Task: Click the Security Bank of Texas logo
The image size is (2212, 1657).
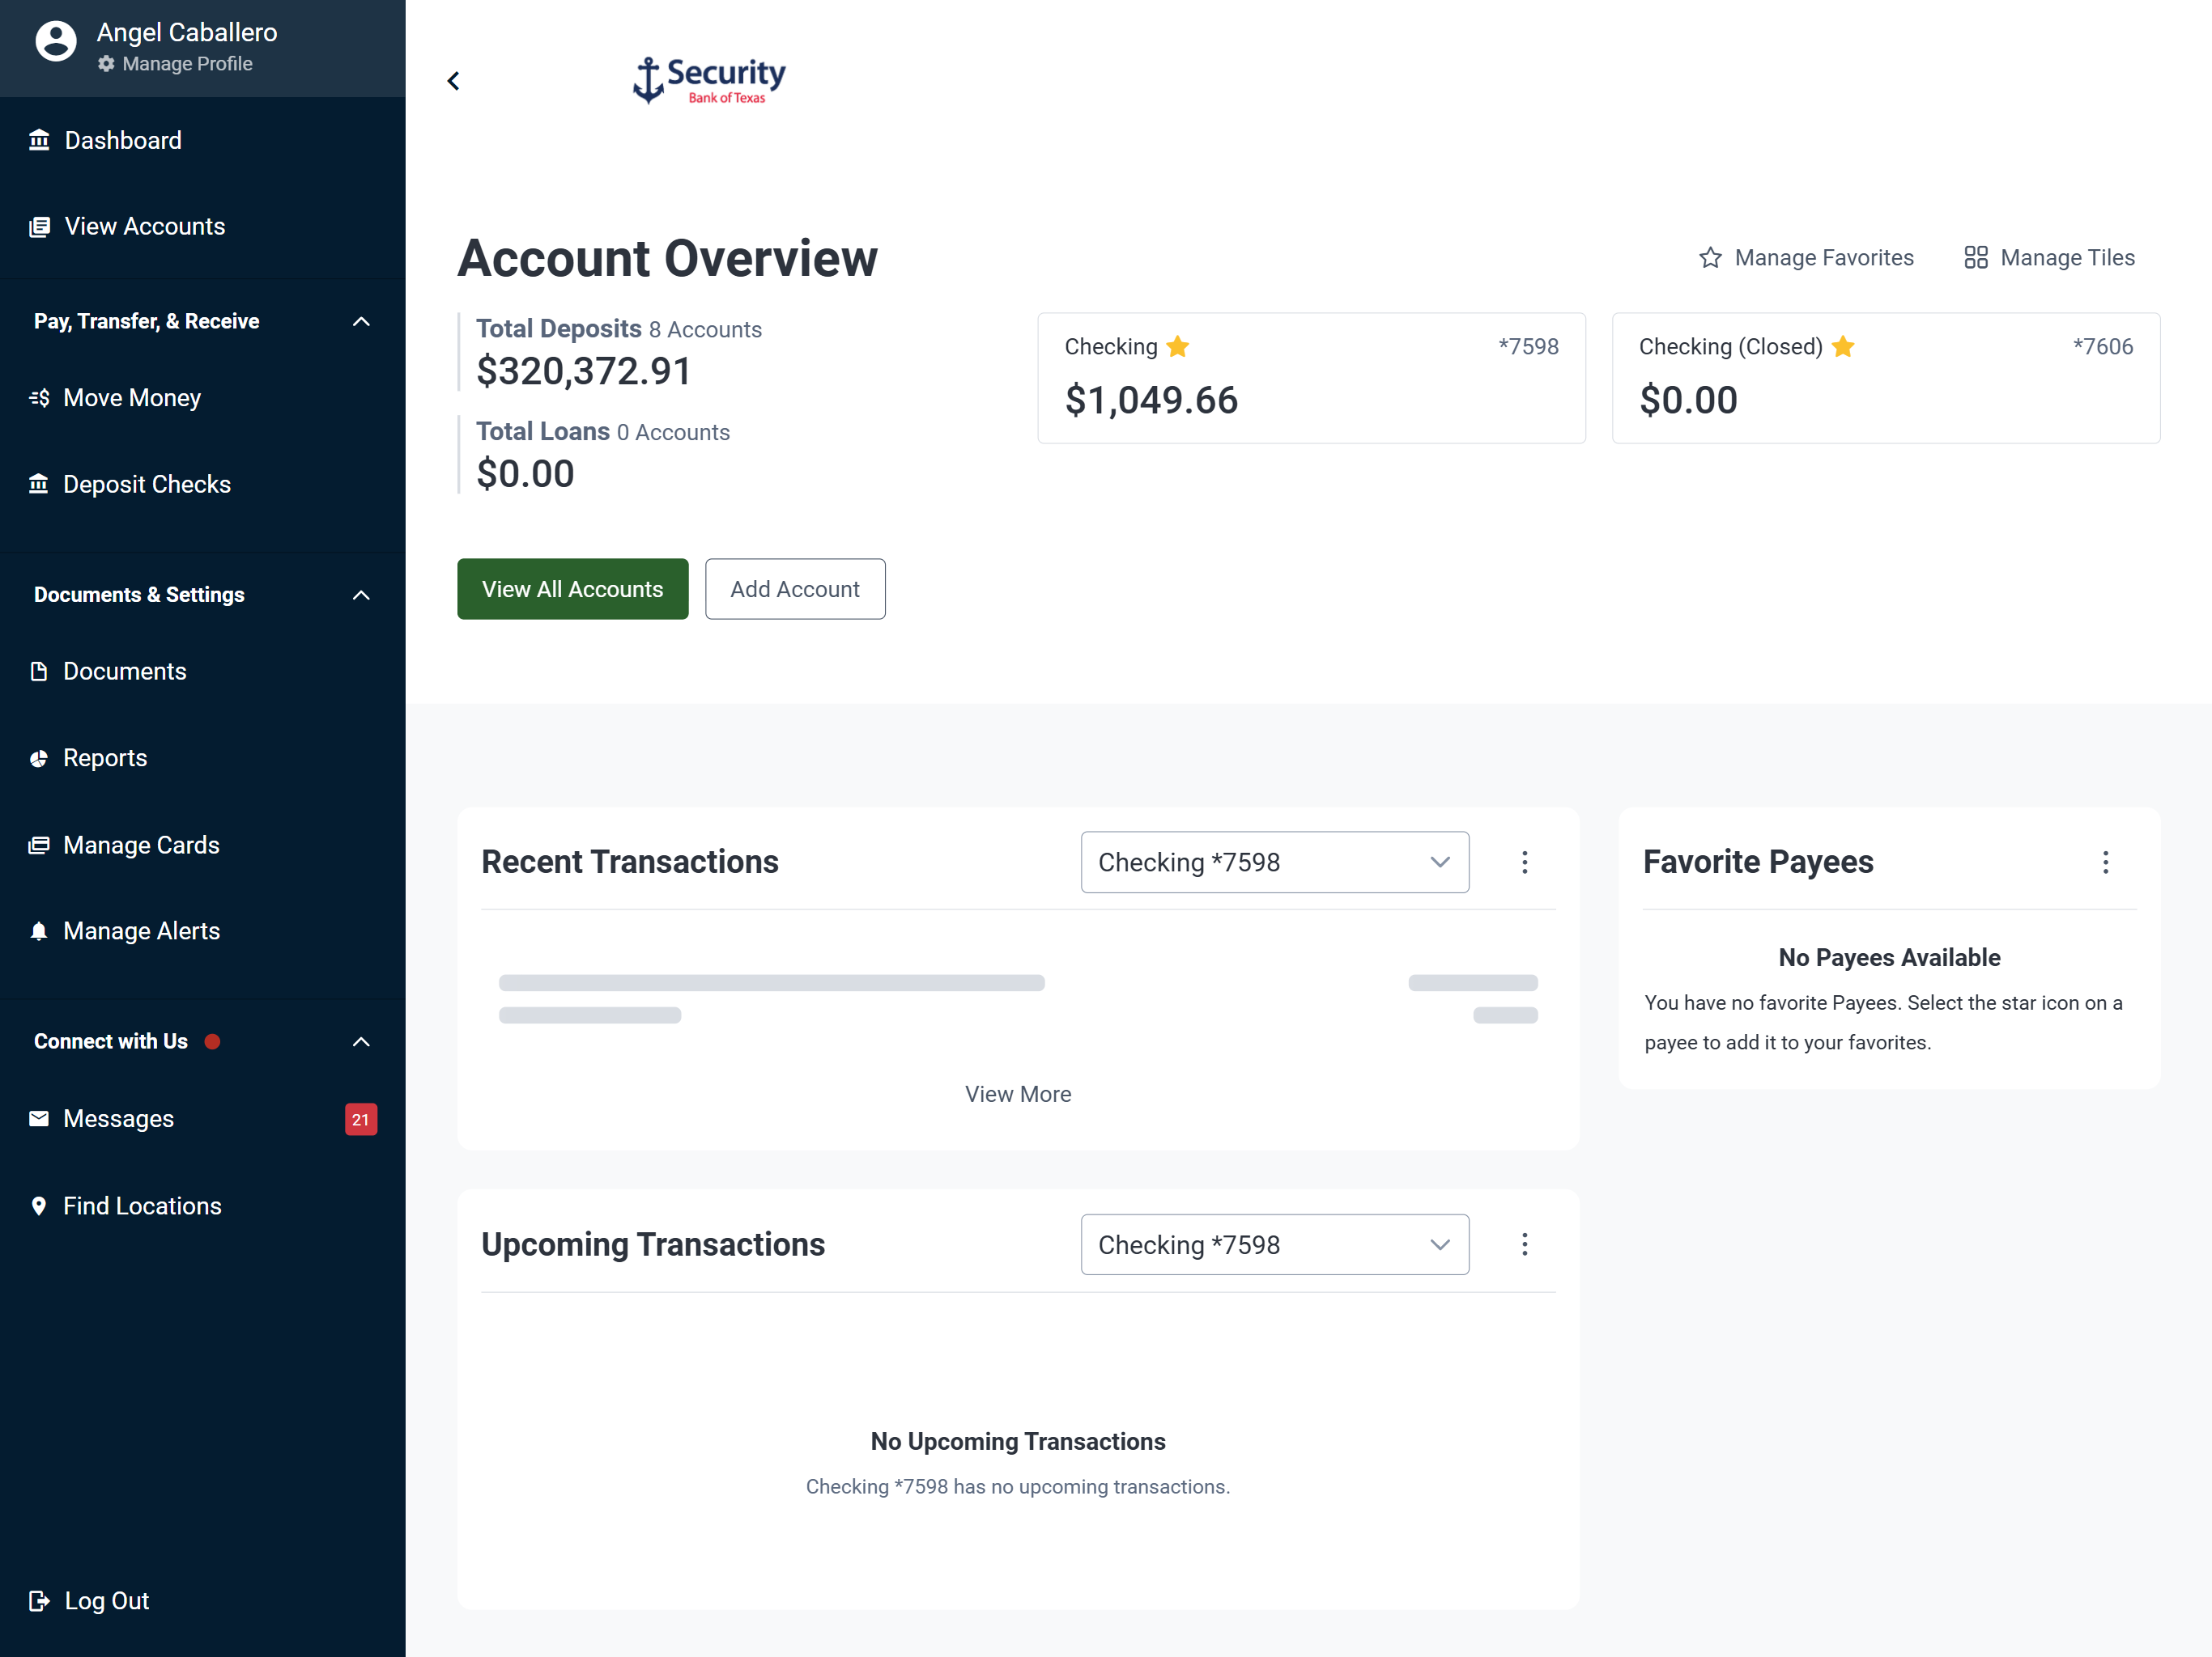Action: pyautogui.click(x=709, y=80)
